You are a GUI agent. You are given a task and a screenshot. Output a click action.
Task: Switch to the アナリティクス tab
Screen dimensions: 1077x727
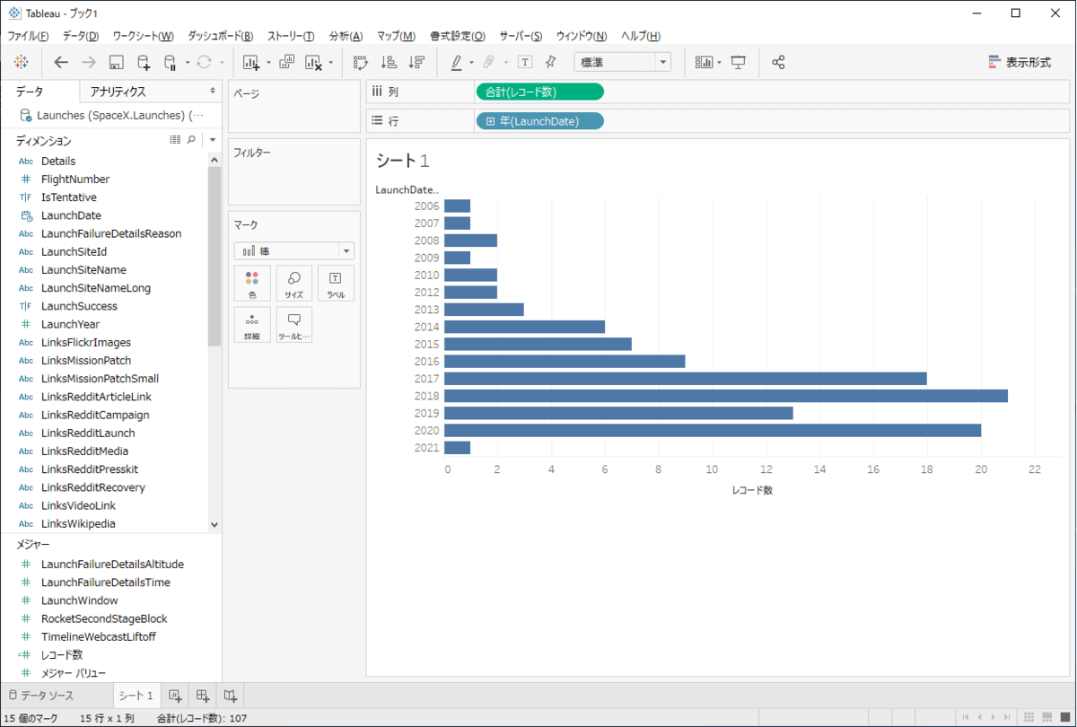118,92
